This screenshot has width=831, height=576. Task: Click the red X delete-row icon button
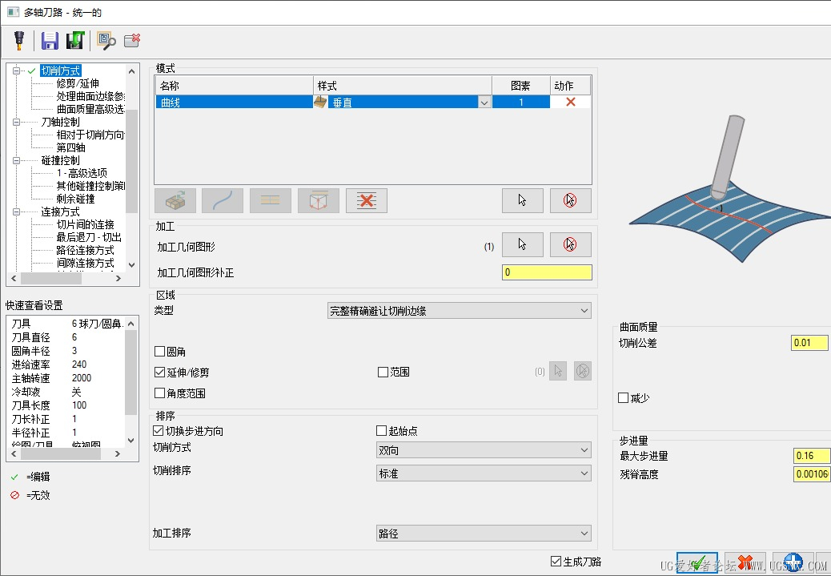pos(366,200)
